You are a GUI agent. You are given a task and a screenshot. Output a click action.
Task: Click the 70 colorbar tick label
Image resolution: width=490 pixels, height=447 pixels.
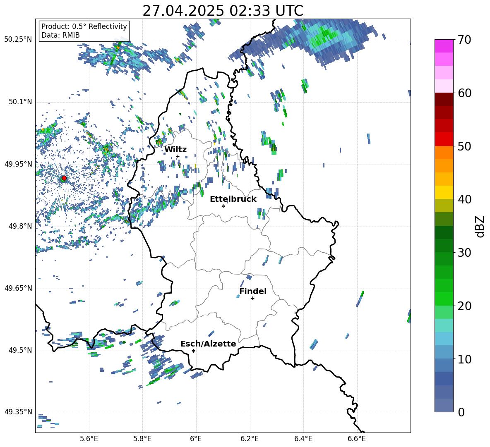coord(464,40)
